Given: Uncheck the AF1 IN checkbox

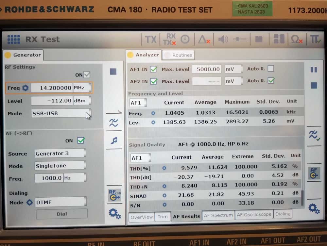Looking at the screenshot, I should pos(153,69).
